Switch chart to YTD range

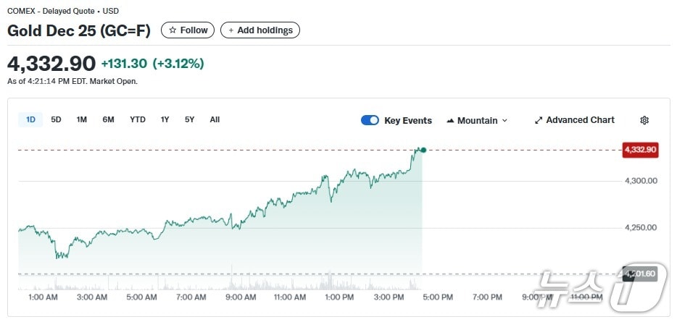tap(138, 119)
